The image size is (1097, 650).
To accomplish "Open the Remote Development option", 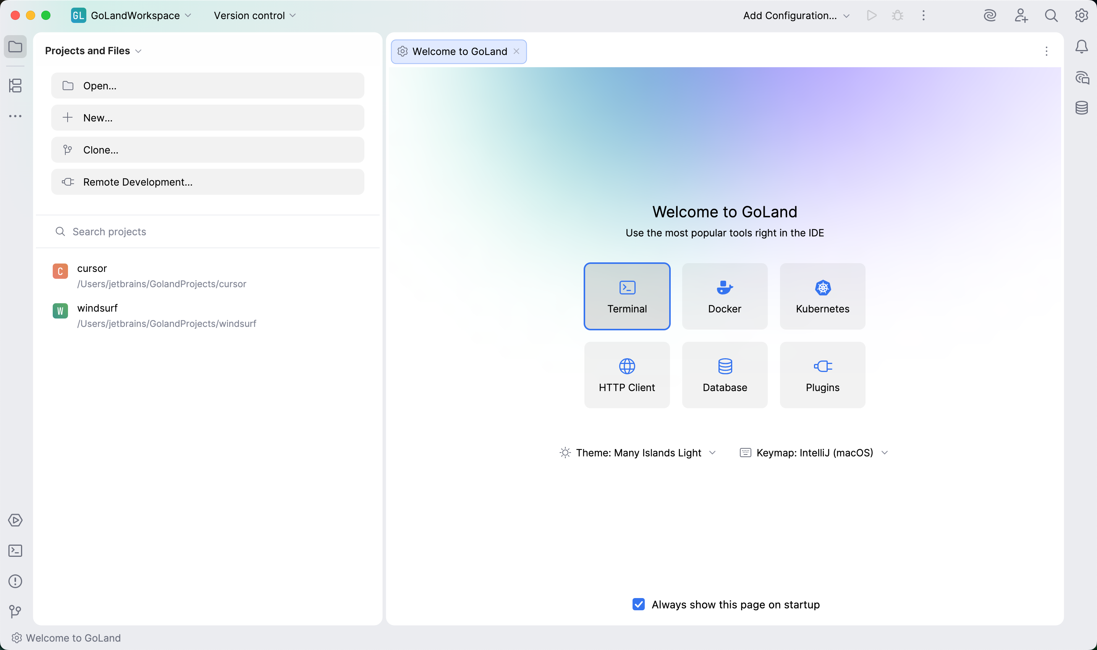I will (x=208, y=182).
